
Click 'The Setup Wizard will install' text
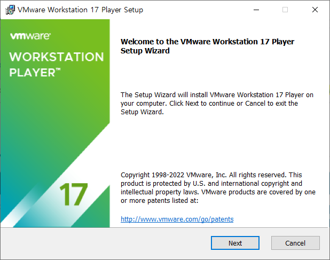click(217, 103)
